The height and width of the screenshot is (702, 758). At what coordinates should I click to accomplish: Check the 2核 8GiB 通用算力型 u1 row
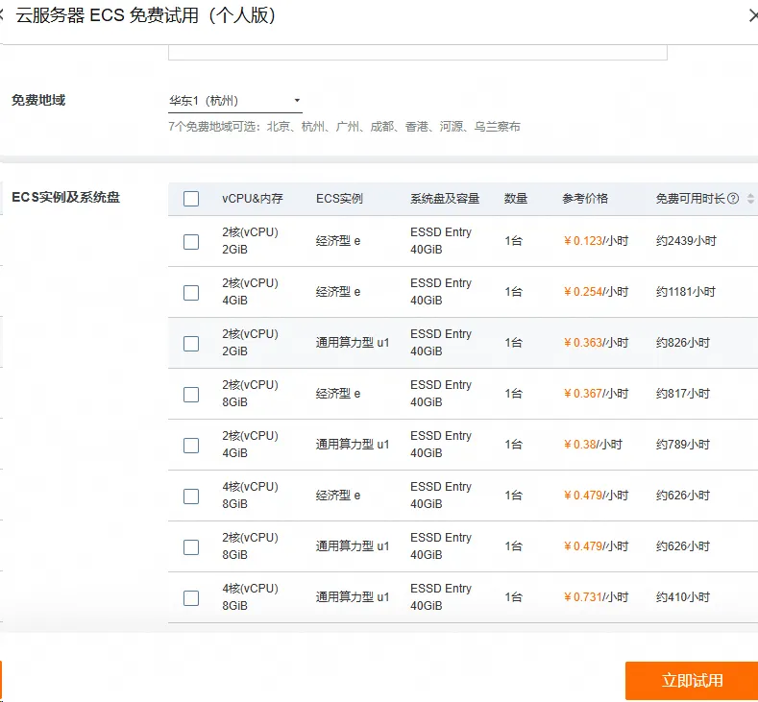(x=191, y=546)
